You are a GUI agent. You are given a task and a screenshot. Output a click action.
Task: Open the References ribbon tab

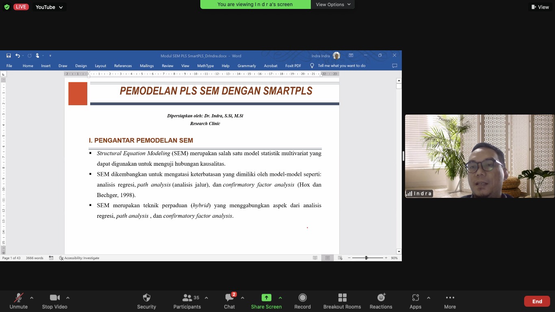pyautogui.click(x=123, y=66)
